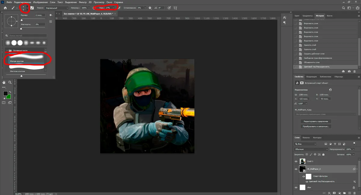Create a new layer group folder
This screenshot has height=195, width=361.
[344, 193]
